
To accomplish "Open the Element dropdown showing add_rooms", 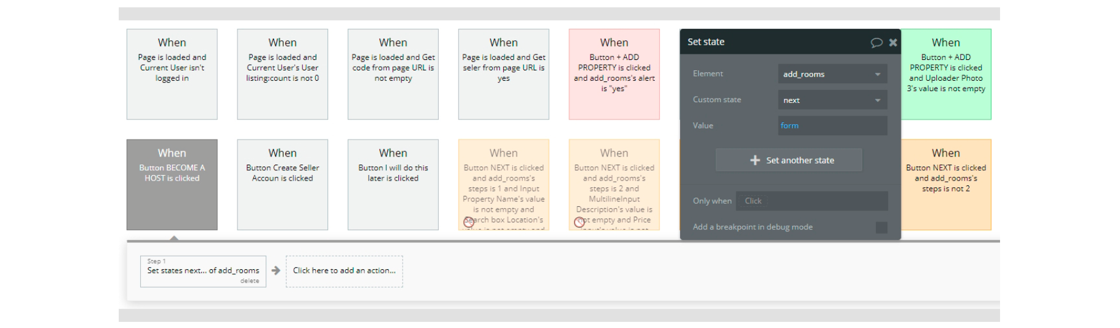I will (832, 74).
